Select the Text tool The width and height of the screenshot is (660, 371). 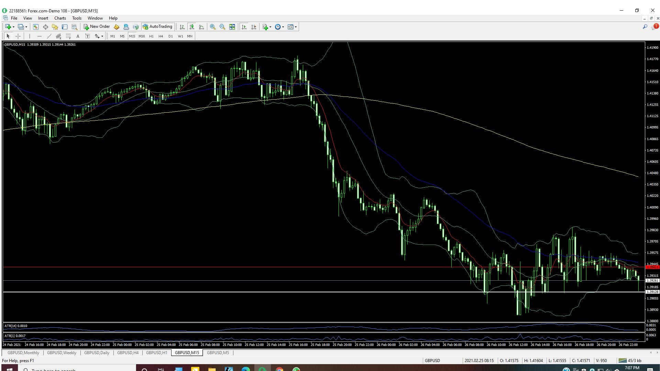(x=78, y=36)
